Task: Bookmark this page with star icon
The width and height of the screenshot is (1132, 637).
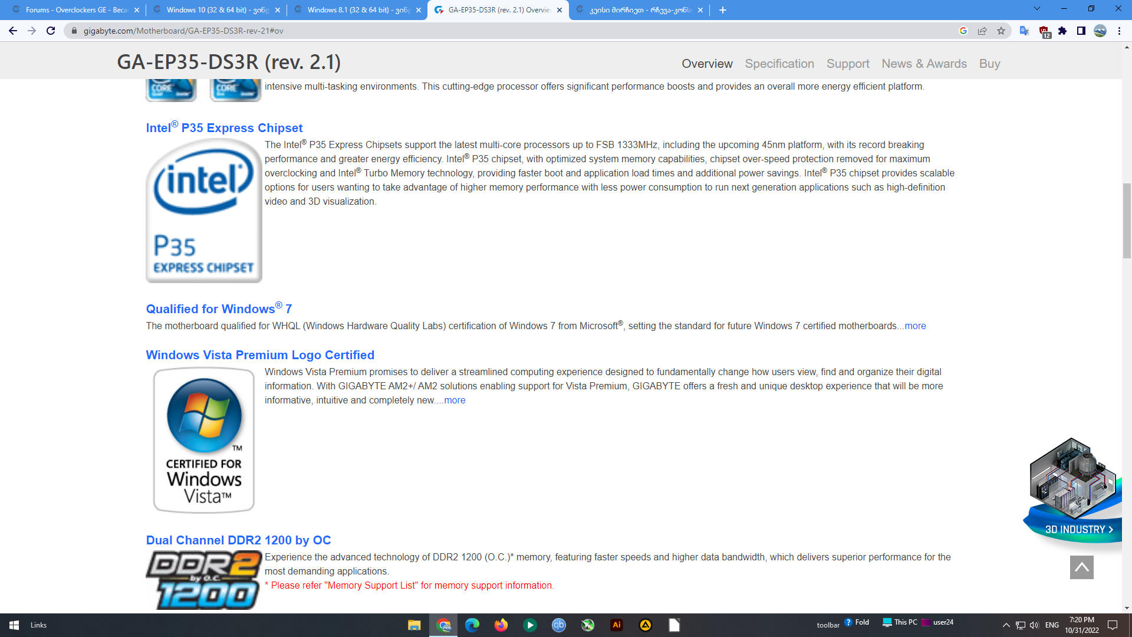Action: (x=1001, y=31)
